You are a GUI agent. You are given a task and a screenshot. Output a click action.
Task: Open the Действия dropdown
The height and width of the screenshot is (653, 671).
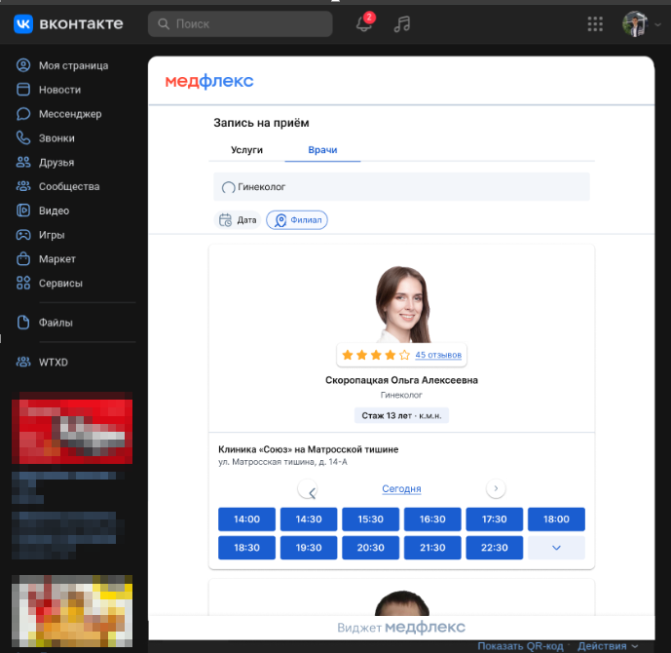pos(608,646)
